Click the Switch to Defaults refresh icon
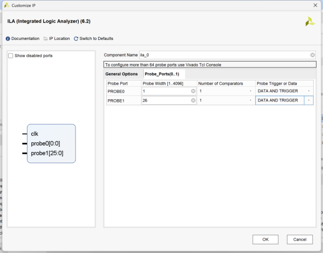The height and width of the screenshot is (253, 323). coord(76,38)
